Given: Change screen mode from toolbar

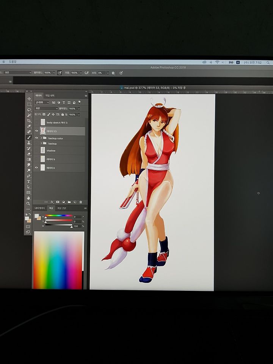Looking at the screenshot, I should pos(28,232).
